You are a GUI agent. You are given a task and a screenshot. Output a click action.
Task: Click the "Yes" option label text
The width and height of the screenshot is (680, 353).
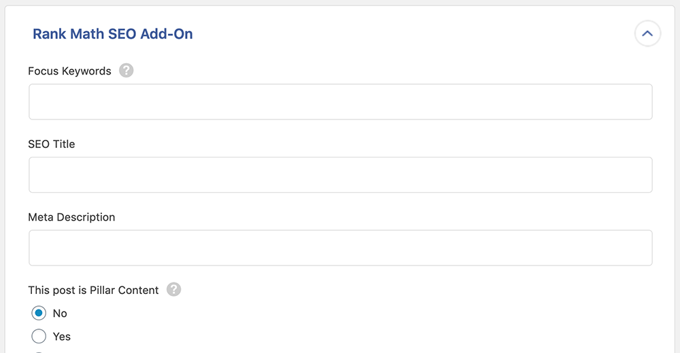(62, 336)
